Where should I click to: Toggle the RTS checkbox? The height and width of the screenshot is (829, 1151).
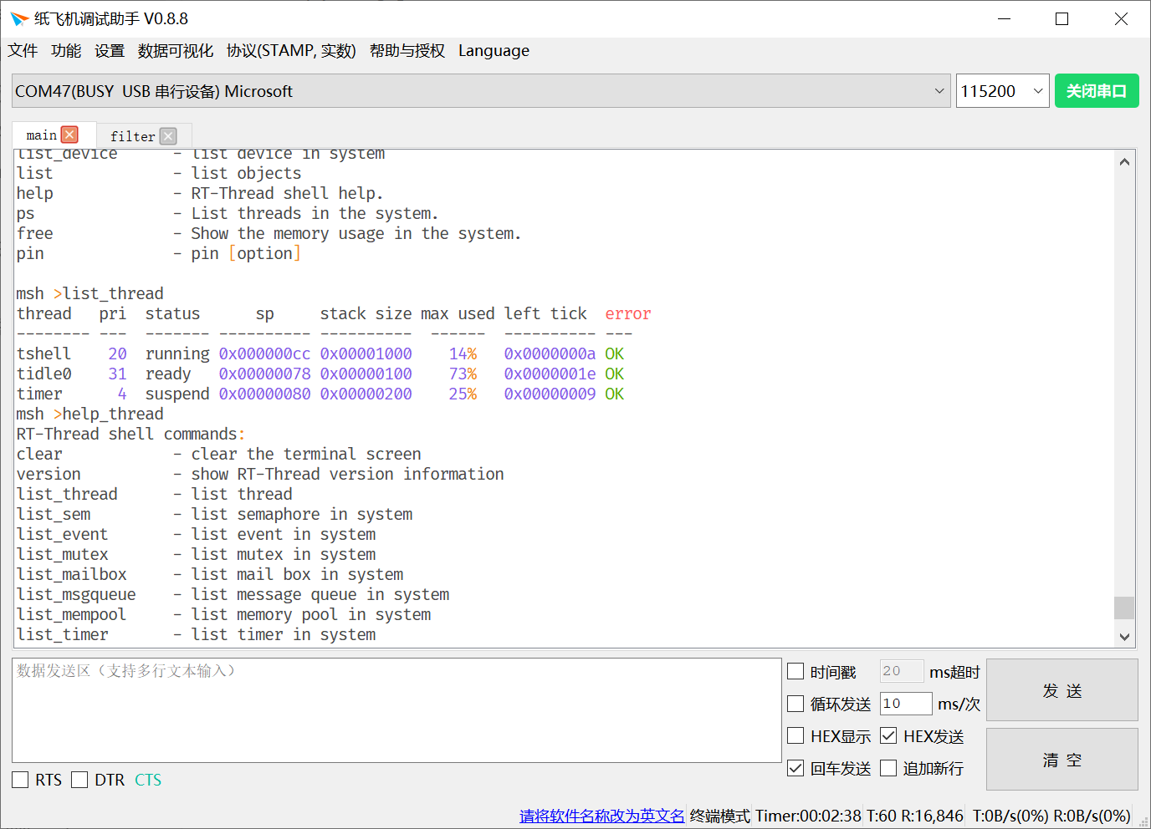pos(20,780)
